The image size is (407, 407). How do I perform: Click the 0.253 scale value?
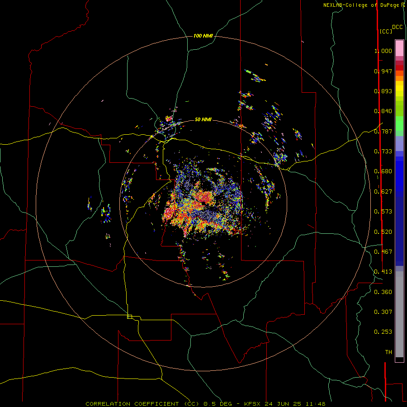383,332
